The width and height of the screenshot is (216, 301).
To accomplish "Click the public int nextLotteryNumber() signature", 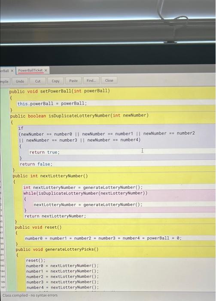I will (50, 176).
